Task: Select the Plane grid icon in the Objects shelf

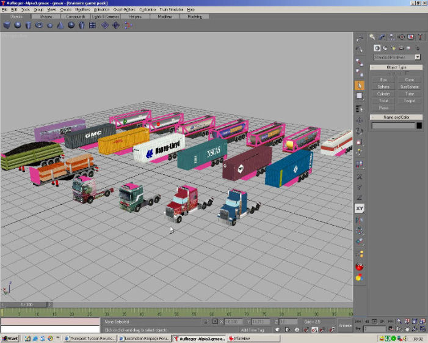Action: (93, 26)
